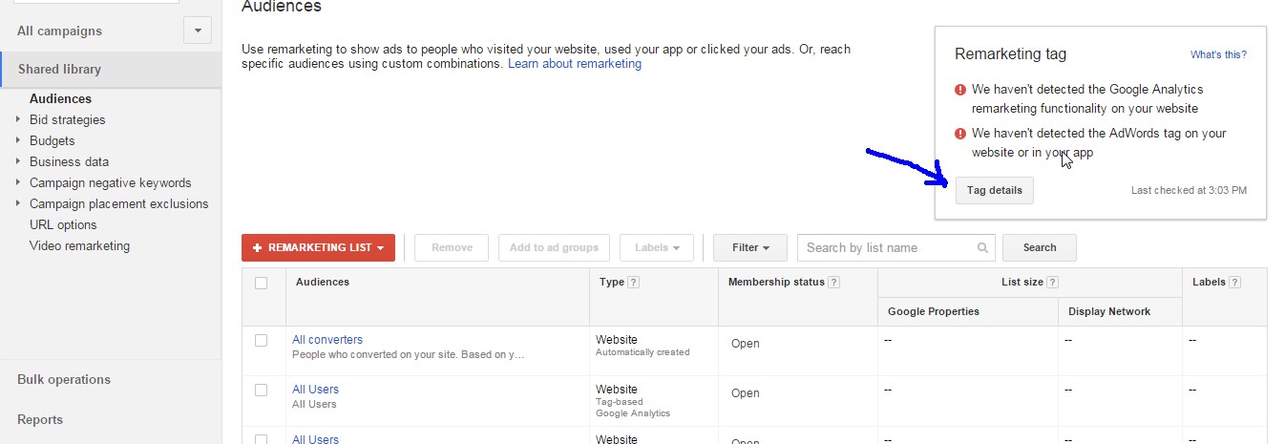Expand the Bid strategies tree arrow
This screenshot has width=1285, height=444.
[18, 119]
